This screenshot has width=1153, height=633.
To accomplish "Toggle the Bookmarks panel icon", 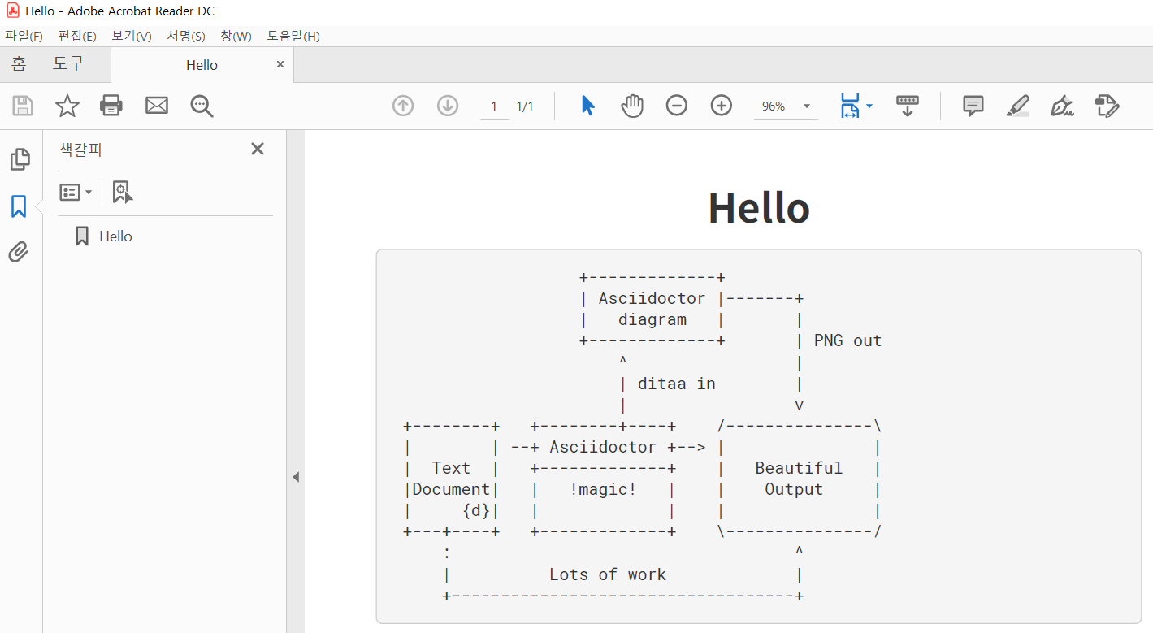I will [19, 206].
